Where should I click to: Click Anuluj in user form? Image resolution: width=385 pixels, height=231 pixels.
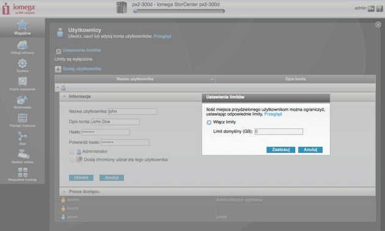tap(111, 177)
